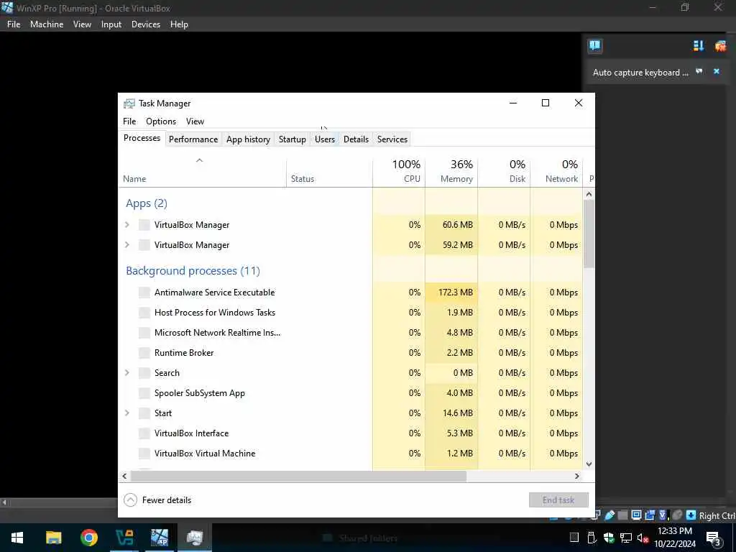Click the WinXP virtual machine taskbar icon
Image resolution: width=736 pixels, height=552 pixels.
coord(160,538)
